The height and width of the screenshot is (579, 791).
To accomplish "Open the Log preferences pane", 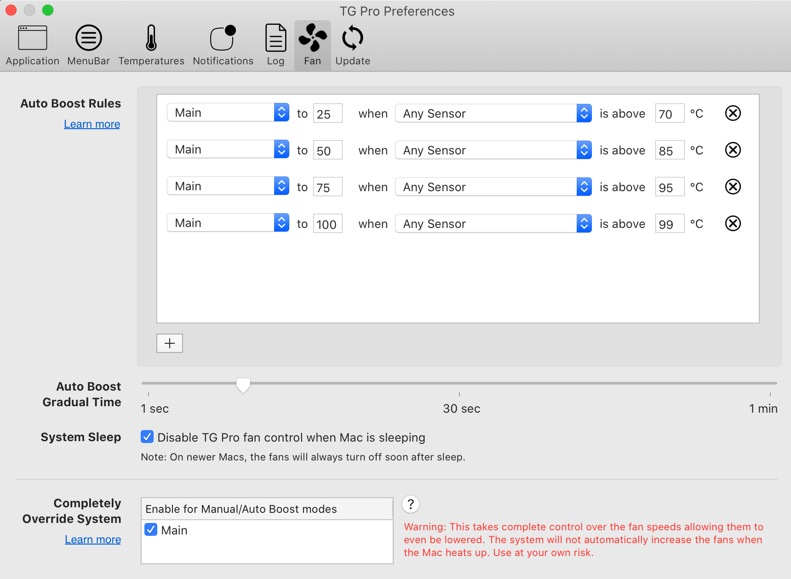I will tap(275, 45).
